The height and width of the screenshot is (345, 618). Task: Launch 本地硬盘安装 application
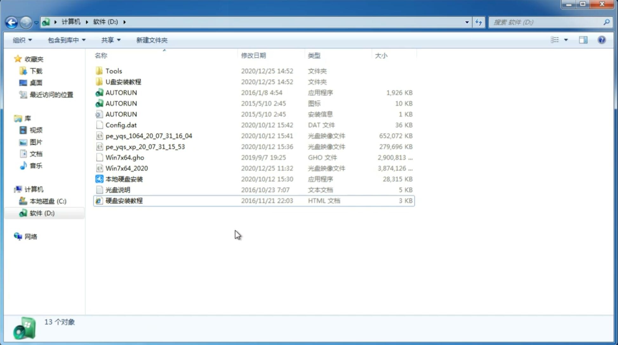click(x=124, y=179)
